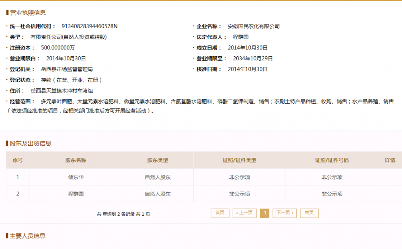
Task: Select credit code 91340828394460578N
Action: (x=90, y=26)
